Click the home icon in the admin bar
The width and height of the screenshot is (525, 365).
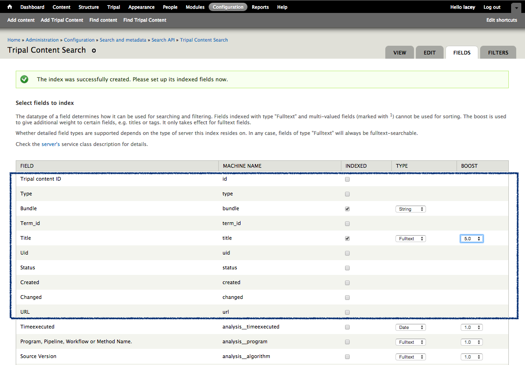[10, 7]
